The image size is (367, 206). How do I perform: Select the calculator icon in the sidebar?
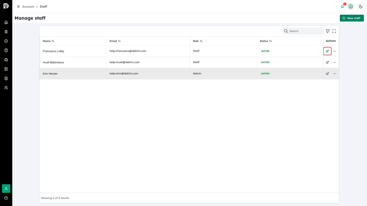6,50
